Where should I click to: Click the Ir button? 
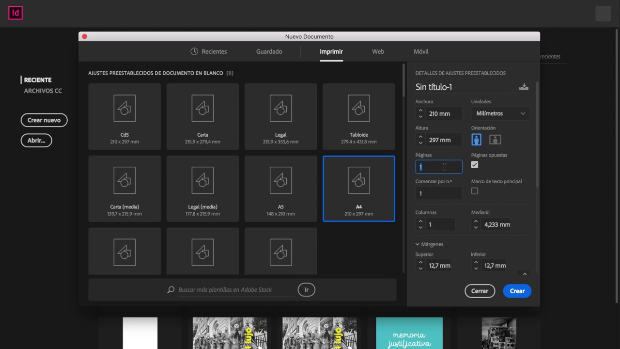(306, 290)
